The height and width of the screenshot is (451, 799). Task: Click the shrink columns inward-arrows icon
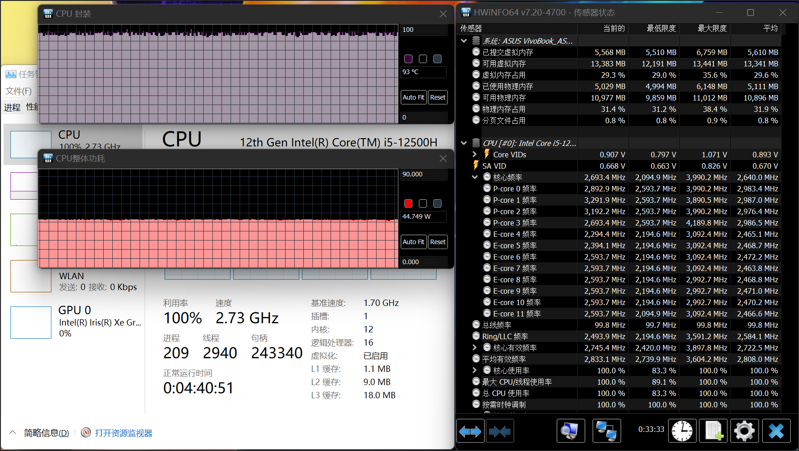(500, 431)
